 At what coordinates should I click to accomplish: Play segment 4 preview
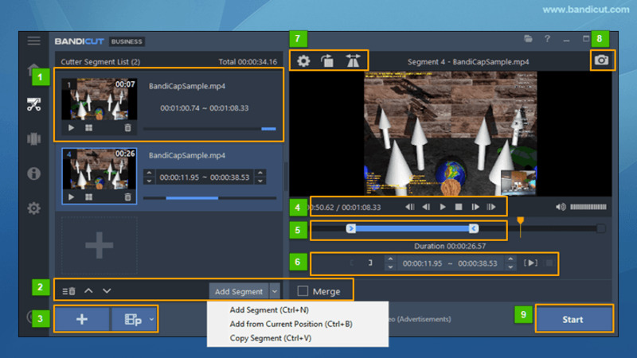(72, 197)
